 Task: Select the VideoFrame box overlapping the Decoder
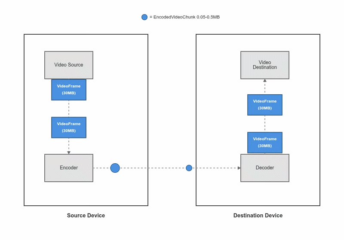pos(265,142)
